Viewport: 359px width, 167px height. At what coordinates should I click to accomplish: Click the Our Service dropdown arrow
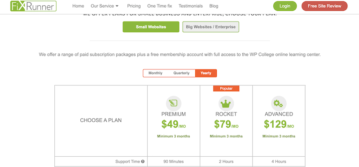coord(117,6)
